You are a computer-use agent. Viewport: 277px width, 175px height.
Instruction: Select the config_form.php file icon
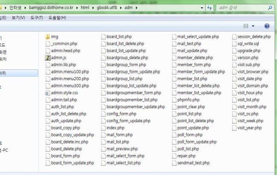pyautogui.click(x=104, y=114)
